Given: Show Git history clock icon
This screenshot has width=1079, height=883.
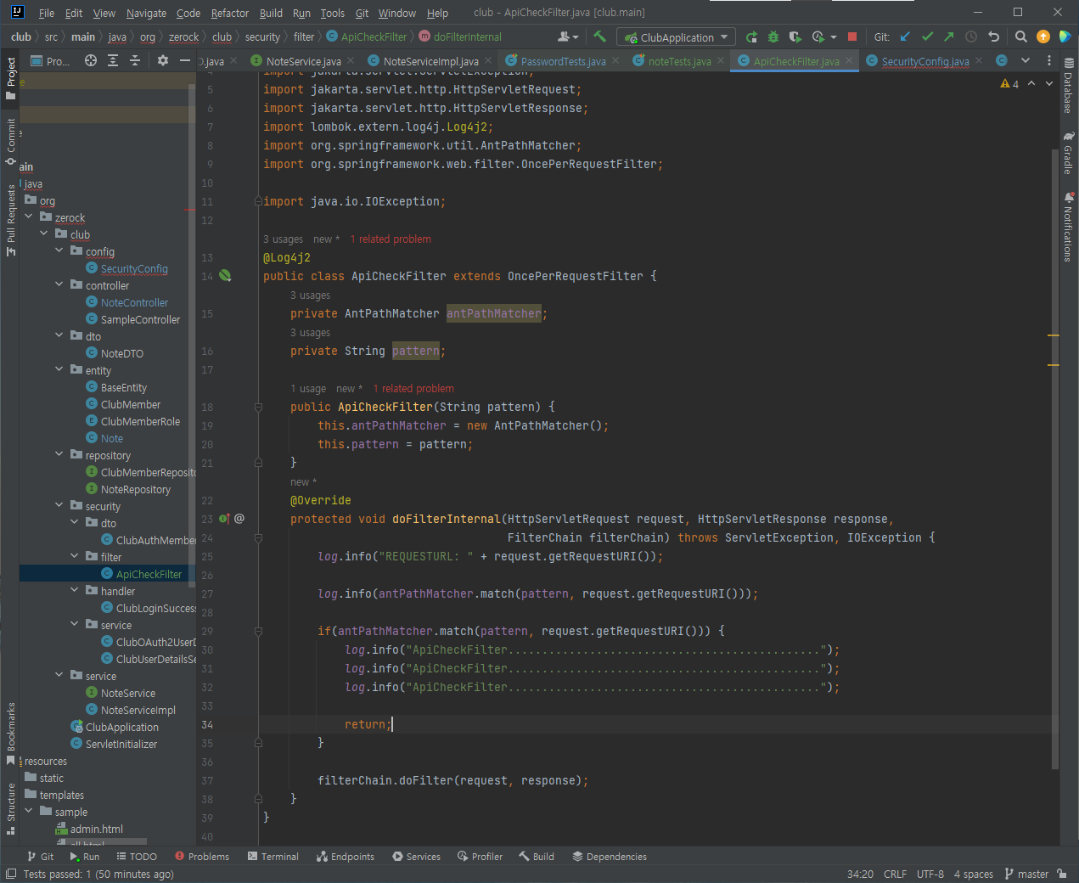Looking at the screenshot, I should tap(971, 37).
